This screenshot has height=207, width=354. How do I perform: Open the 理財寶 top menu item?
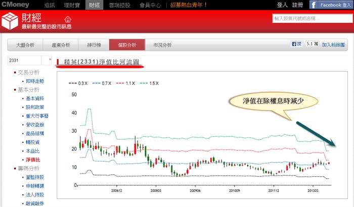(72, 5)
